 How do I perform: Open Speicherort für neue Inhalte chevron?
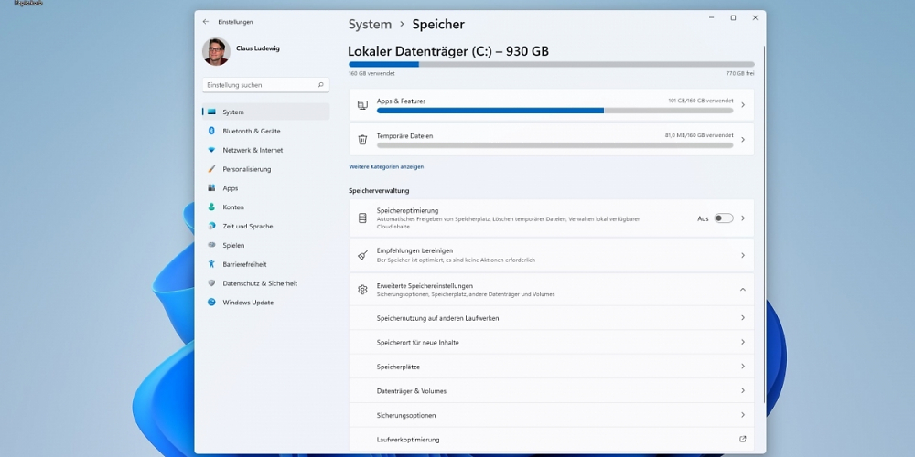pos(743,342)
